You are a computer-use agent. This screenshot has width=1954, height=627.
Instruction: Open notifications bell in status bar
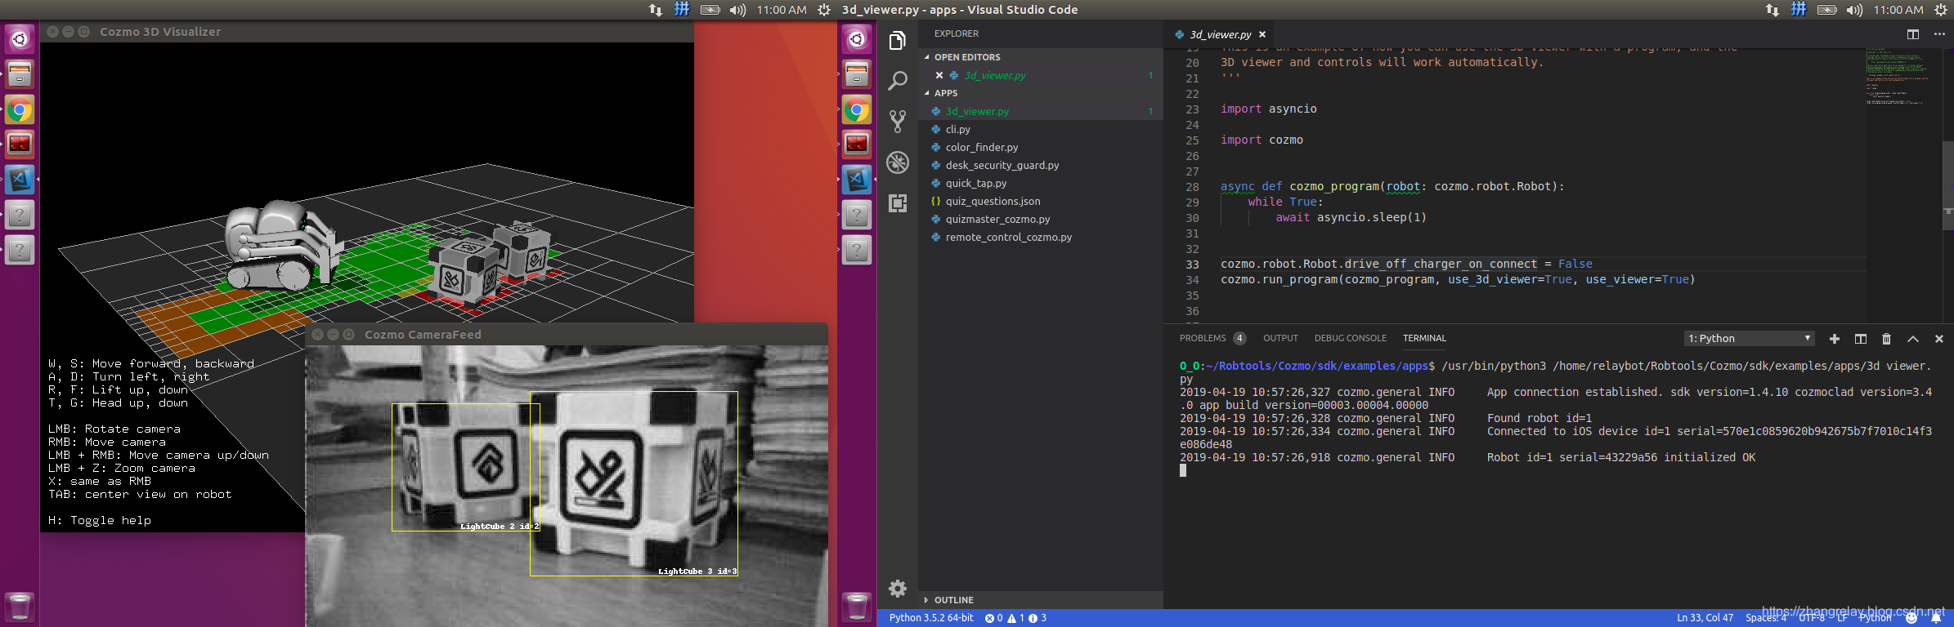1936,618
